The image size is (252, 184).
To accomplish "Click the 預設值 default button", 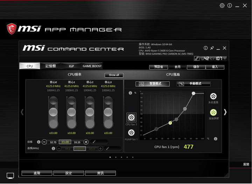I will point(159,67).
